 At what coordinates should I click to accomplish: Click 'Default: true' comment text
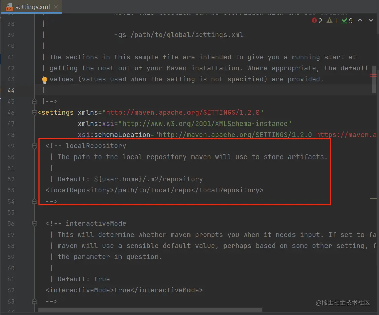tap(83, 279)
